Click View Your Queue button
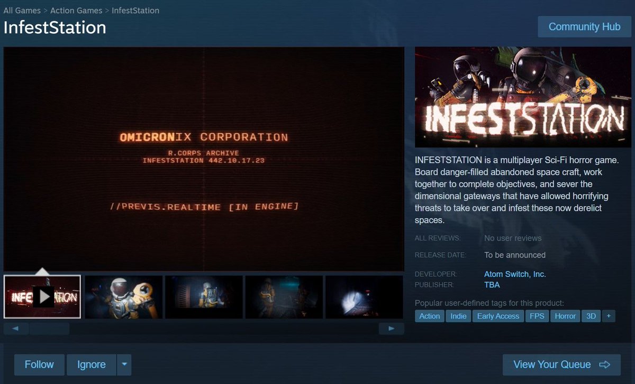 (x=561, y=364)
